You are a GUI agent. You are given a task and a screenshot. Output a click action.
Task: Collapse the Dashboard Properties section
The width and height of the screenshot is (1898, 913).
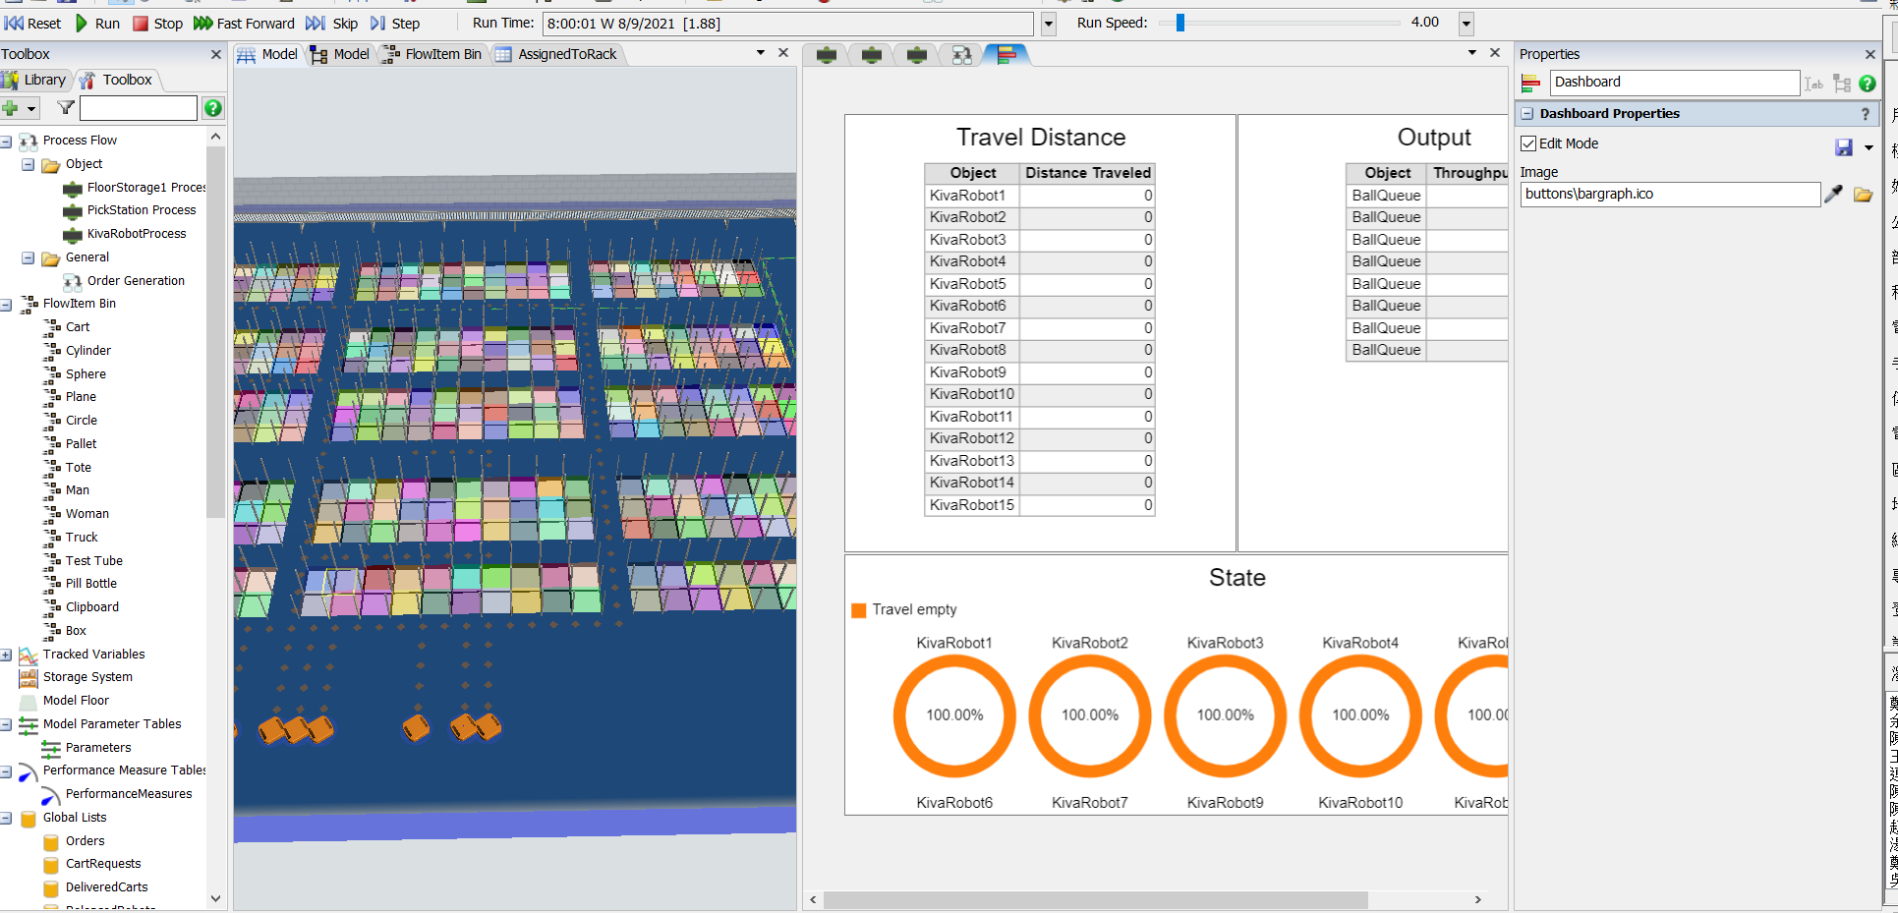(x=1527, y=114)
